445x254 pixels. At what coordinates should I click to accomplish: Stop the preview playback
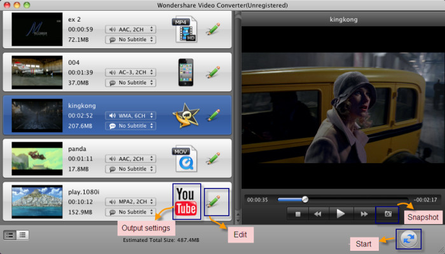(298, 214)
